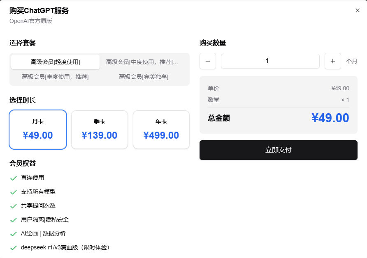Select the 季卡 ¥139.00 duration card

(x=99, y=129)
